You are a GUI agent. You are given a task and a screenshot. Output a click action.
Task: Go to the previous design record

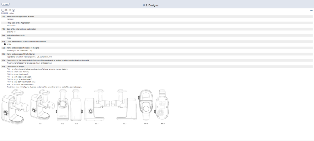(x=3, y=10)
